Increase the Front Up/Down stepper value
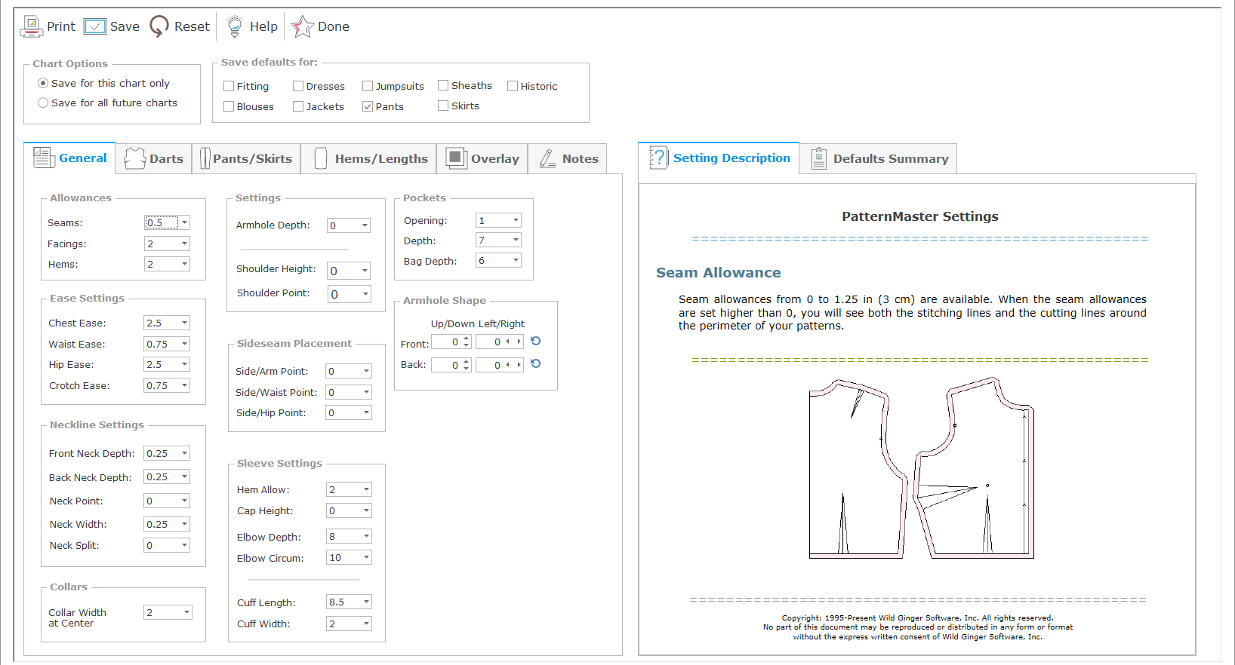This screenshot has width=1235, height=665. coord(467,339)
